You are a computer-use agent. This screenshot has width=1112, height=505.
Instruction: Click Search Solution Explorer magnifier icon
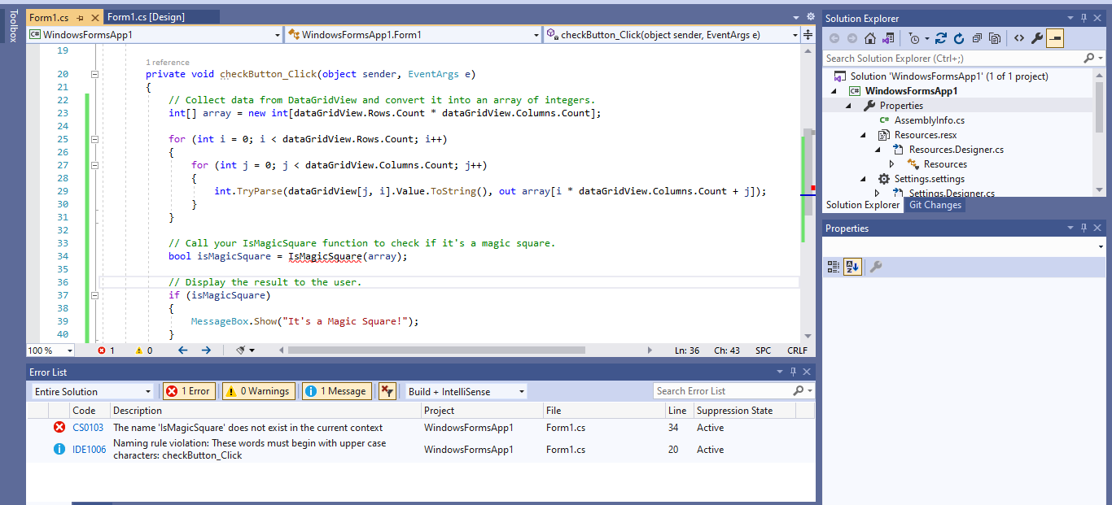point(1089,59)
